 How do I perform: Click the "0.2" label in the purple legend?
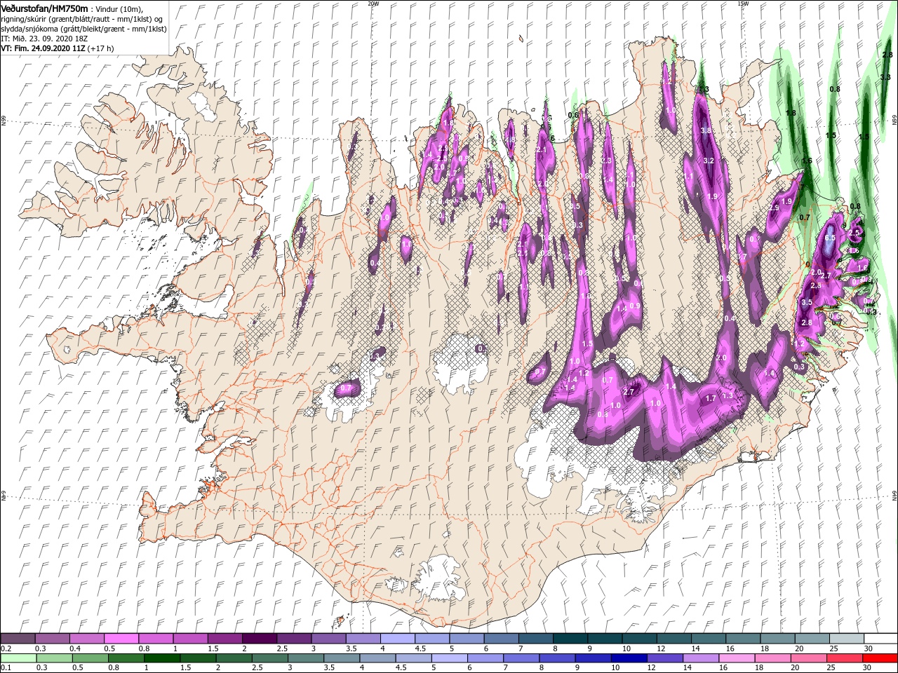point(6,648)
